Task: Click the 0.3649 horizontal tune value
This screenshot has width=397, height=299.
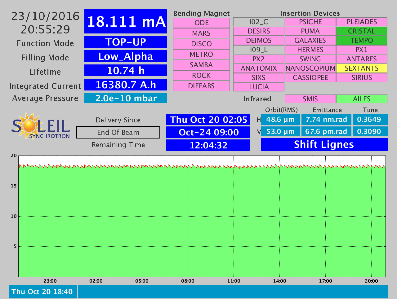Action: tap(370, 119)
